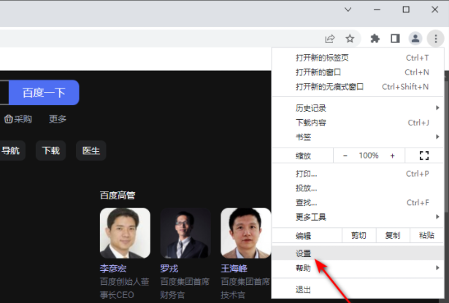Click 李彦宏's portrait thumbnail
This screenshot has height=303, width=449.
click(125, 233)
